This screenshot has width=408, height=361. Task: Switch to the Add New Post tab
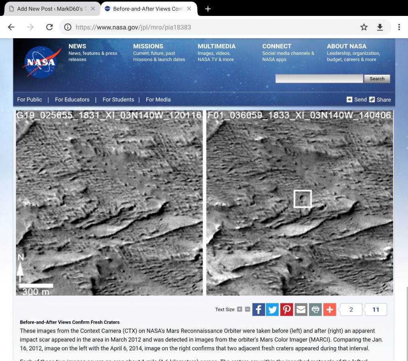tap(52, 9)
